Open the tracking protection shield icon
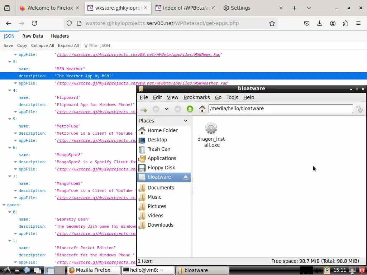 pyautogui.click(x=69, y=23)
